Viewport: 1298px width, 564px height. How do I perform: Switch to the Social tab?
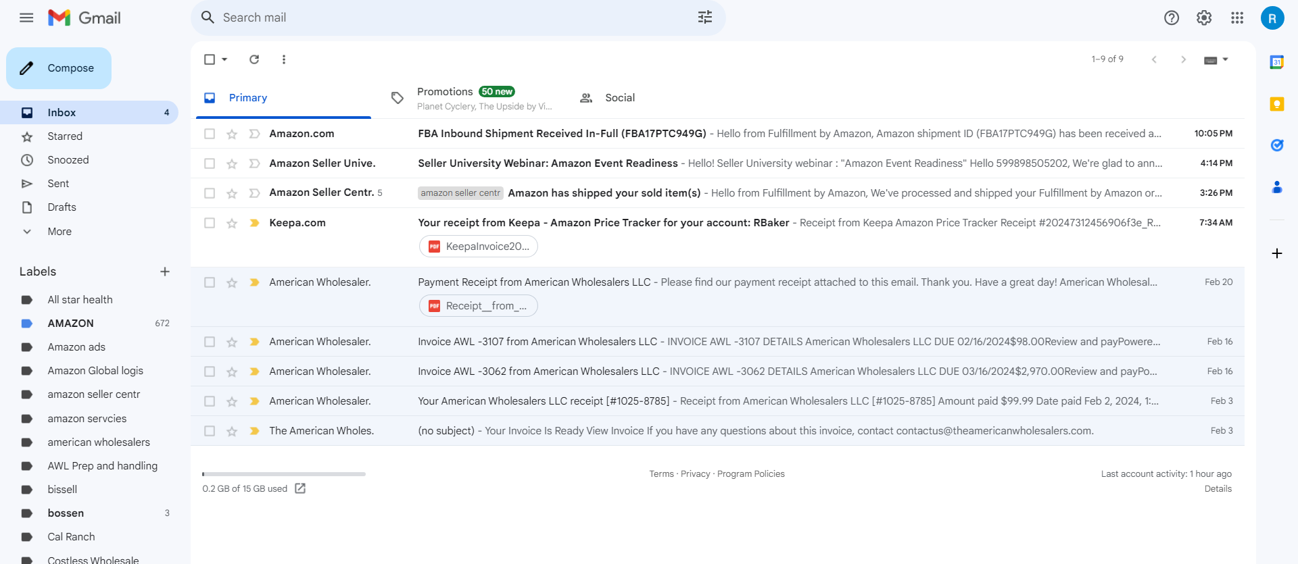(620, 98)
